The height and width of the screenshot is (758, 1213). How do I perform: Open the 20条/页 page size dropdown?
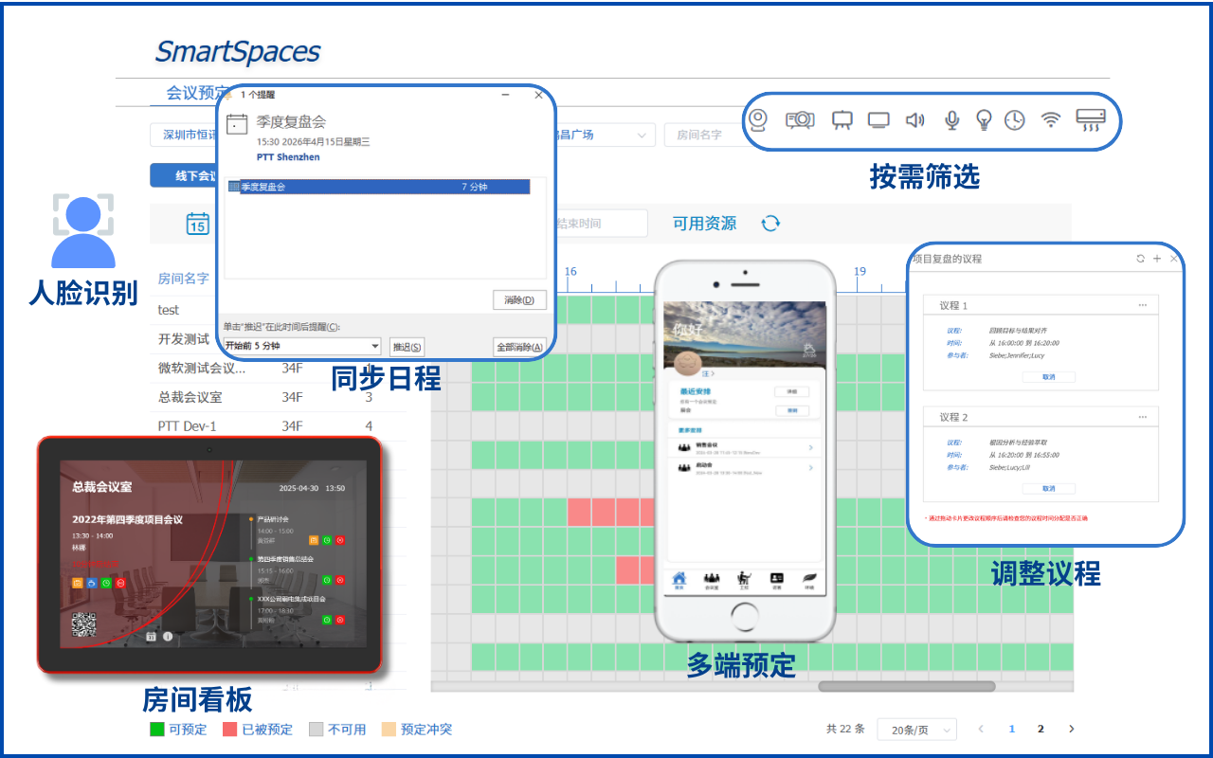(x=916, y=730)
